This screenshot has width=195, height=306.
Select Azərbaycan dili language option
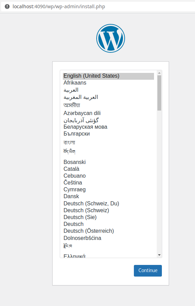pos(109,113)
